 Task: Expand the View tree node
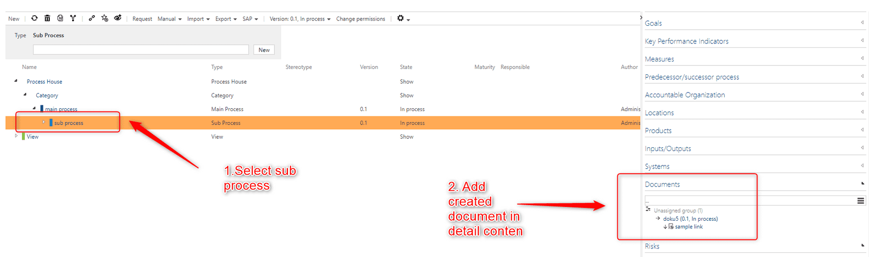(16, 136)
